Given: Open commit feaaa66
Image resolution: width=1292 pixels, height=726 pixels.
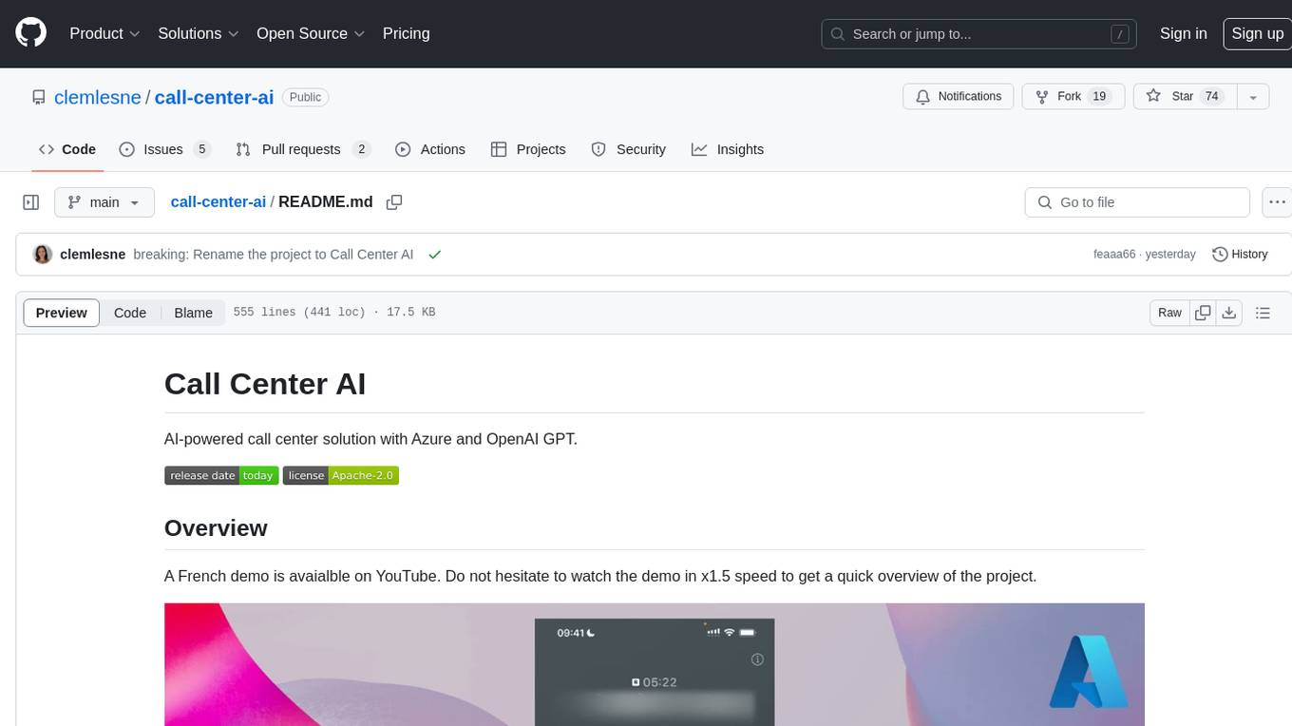Looking at the screenshot, I should (x=1114, y=255).
